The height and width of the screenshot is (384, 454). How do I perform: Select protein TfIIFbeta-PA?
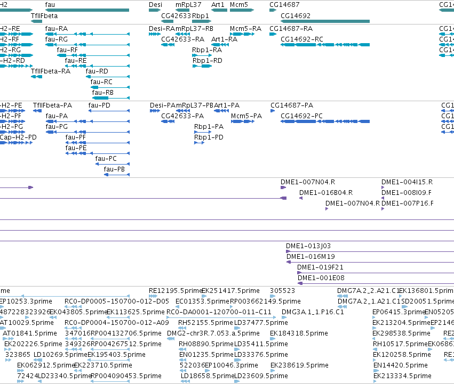pos(52,105)
